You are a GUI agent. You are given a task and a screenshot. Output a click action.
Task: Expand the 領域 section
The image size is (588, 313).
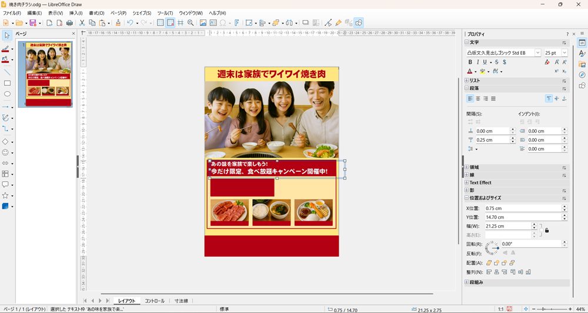pos(466,167)
